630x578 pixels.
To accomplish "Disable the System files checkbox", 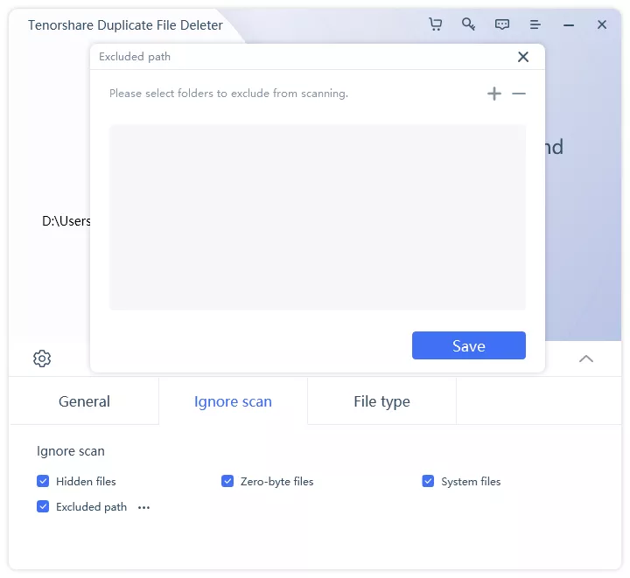I will 428,481.
